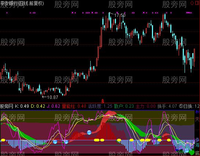Click the 多 zone label on right
200x156 pixels.
point(197,140)
